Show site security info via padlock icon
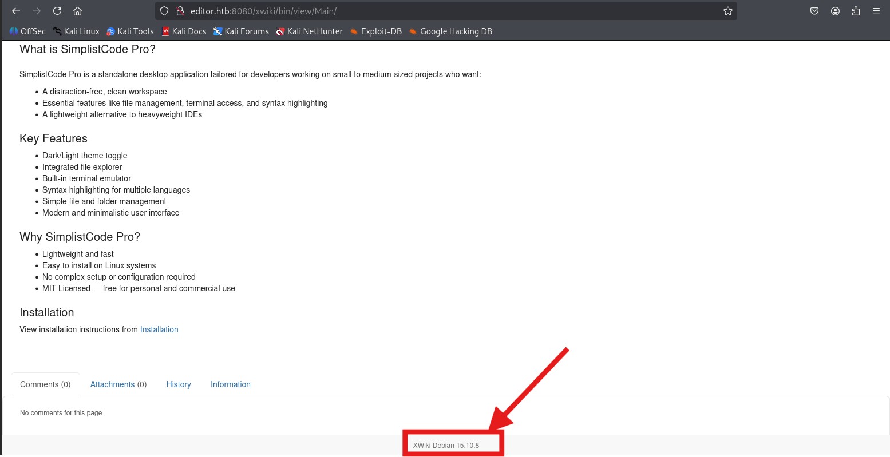The height and width of the screenshot is (457, 890). [180, 11]
